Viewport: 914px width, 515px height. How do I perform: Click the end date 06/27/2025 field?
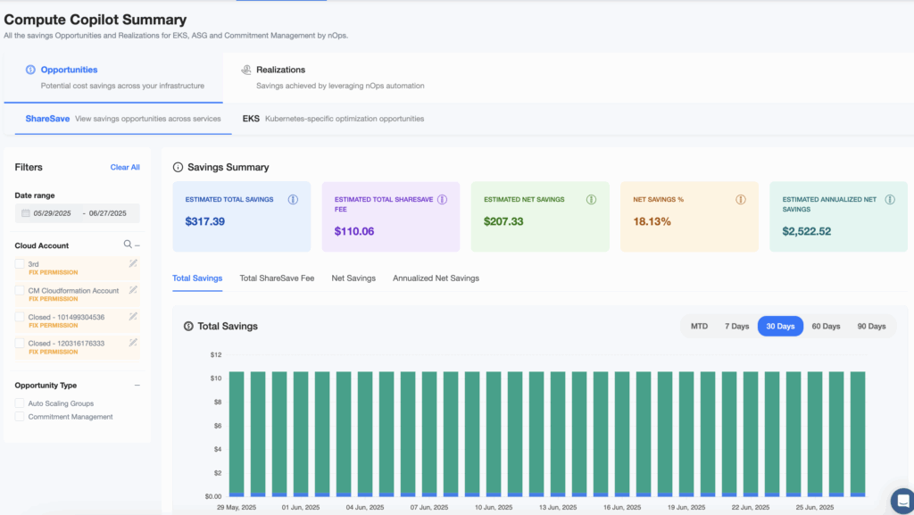coord(108,213)
